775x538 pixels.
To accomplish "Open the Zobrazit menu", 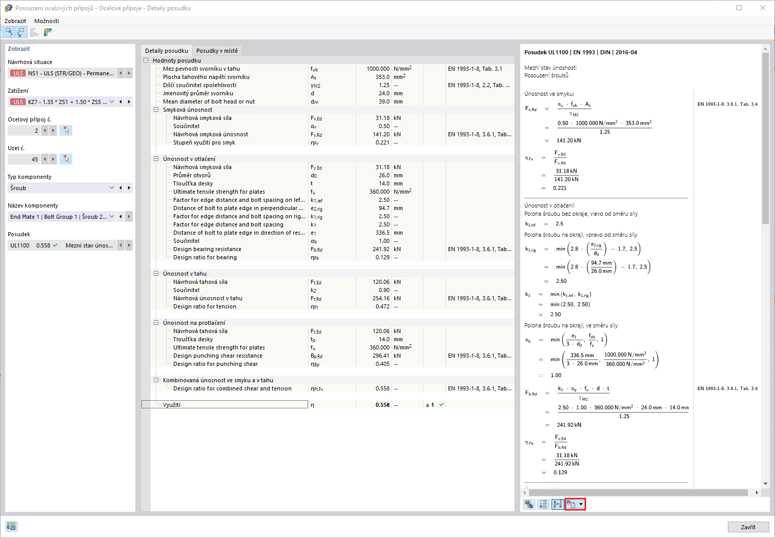I will pyautogui.click(x=15, y=21).
